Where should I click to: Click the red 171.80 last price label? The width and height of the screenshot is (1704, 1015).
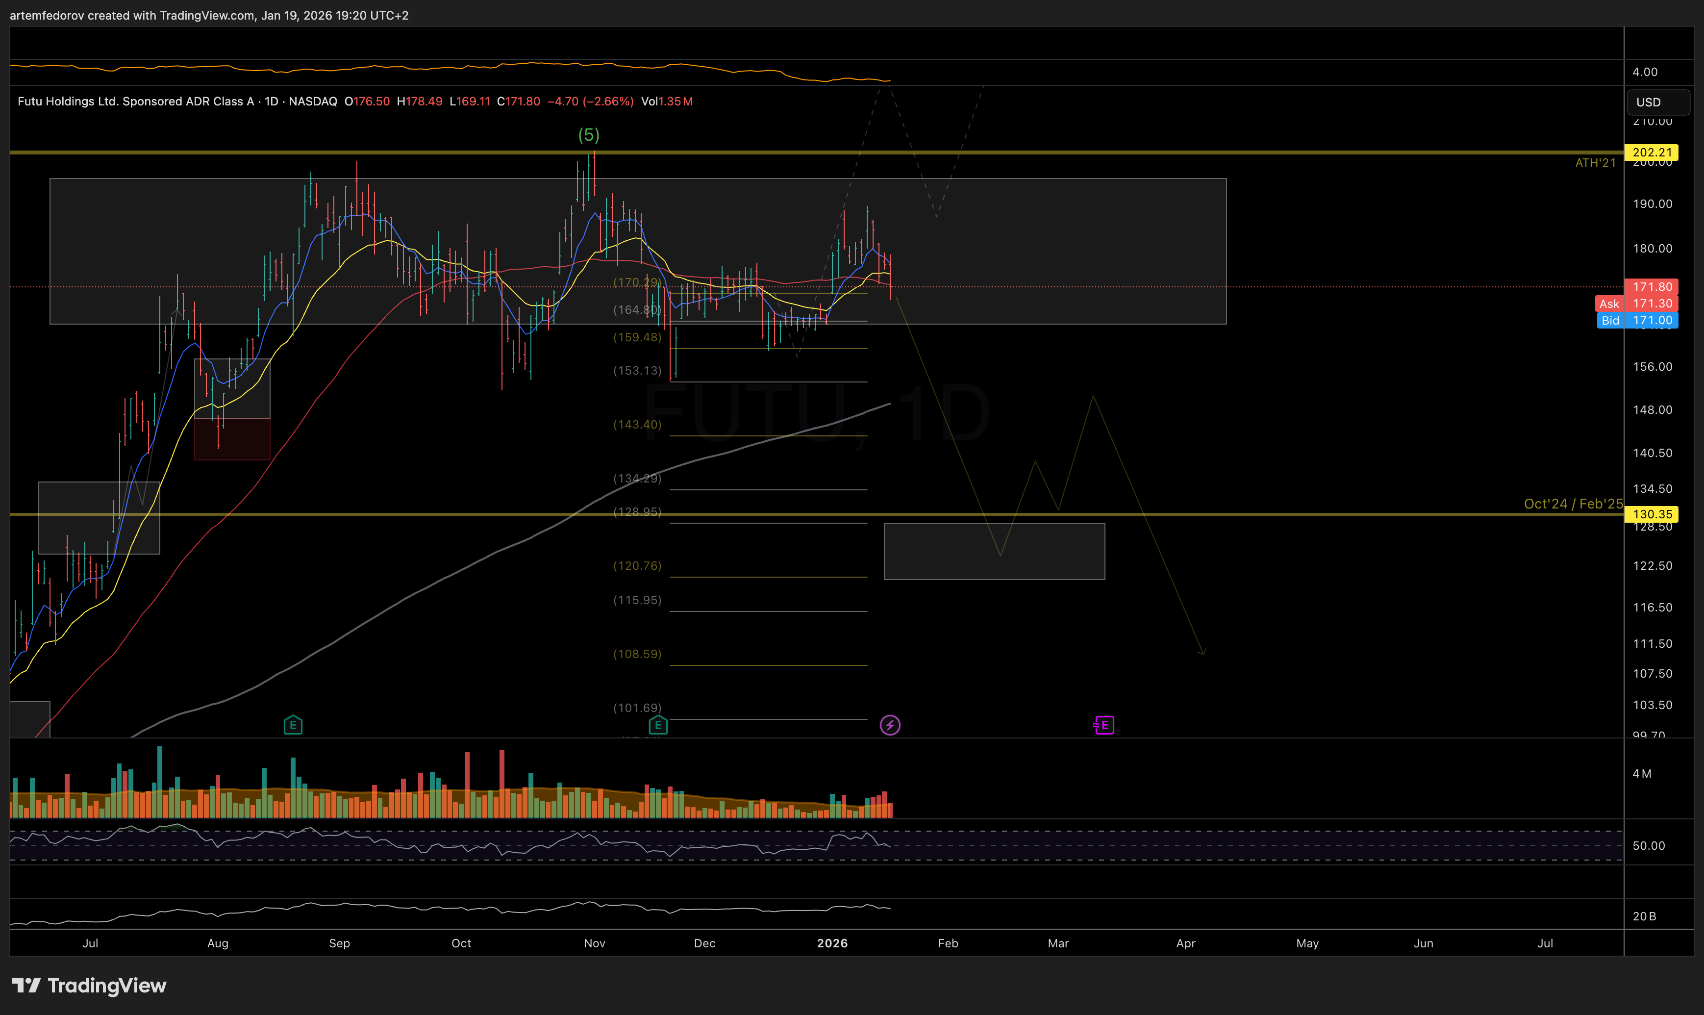click(x=1652, y=286)
